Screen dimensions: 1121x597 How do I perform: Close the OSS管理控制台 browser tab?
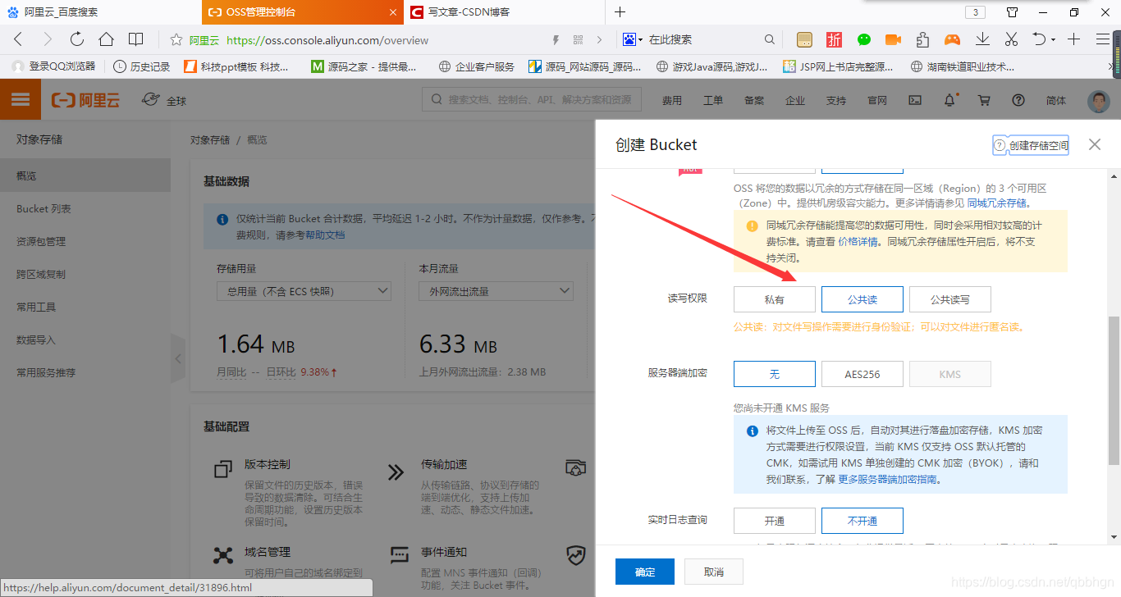[392, 12]
